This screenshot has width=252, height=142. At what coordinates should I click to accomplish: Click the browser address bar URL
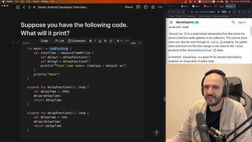(205, 12)
